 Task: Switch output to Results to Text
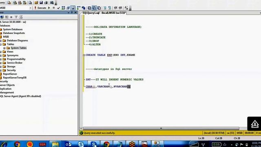tap(89, 8)
